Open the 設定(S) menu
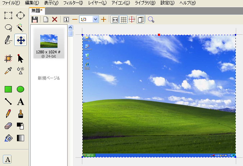The width and height of the screenshot is (243, 166). point(168,3)
